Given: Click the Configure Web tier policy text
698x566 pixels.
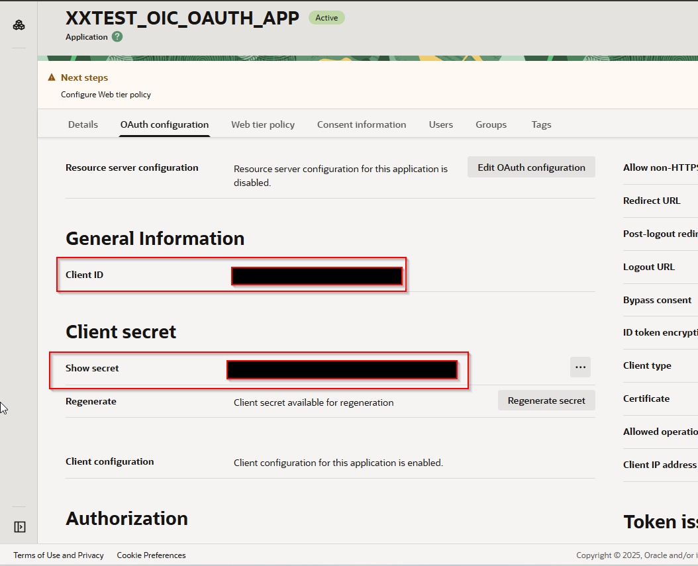Looking at the screenshot, I should coord(106,95).
